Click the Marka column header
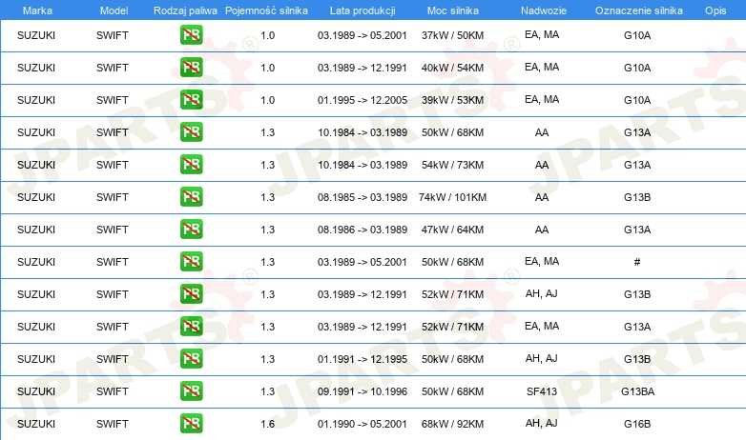 pyautogui.click(x=37, y=10)
